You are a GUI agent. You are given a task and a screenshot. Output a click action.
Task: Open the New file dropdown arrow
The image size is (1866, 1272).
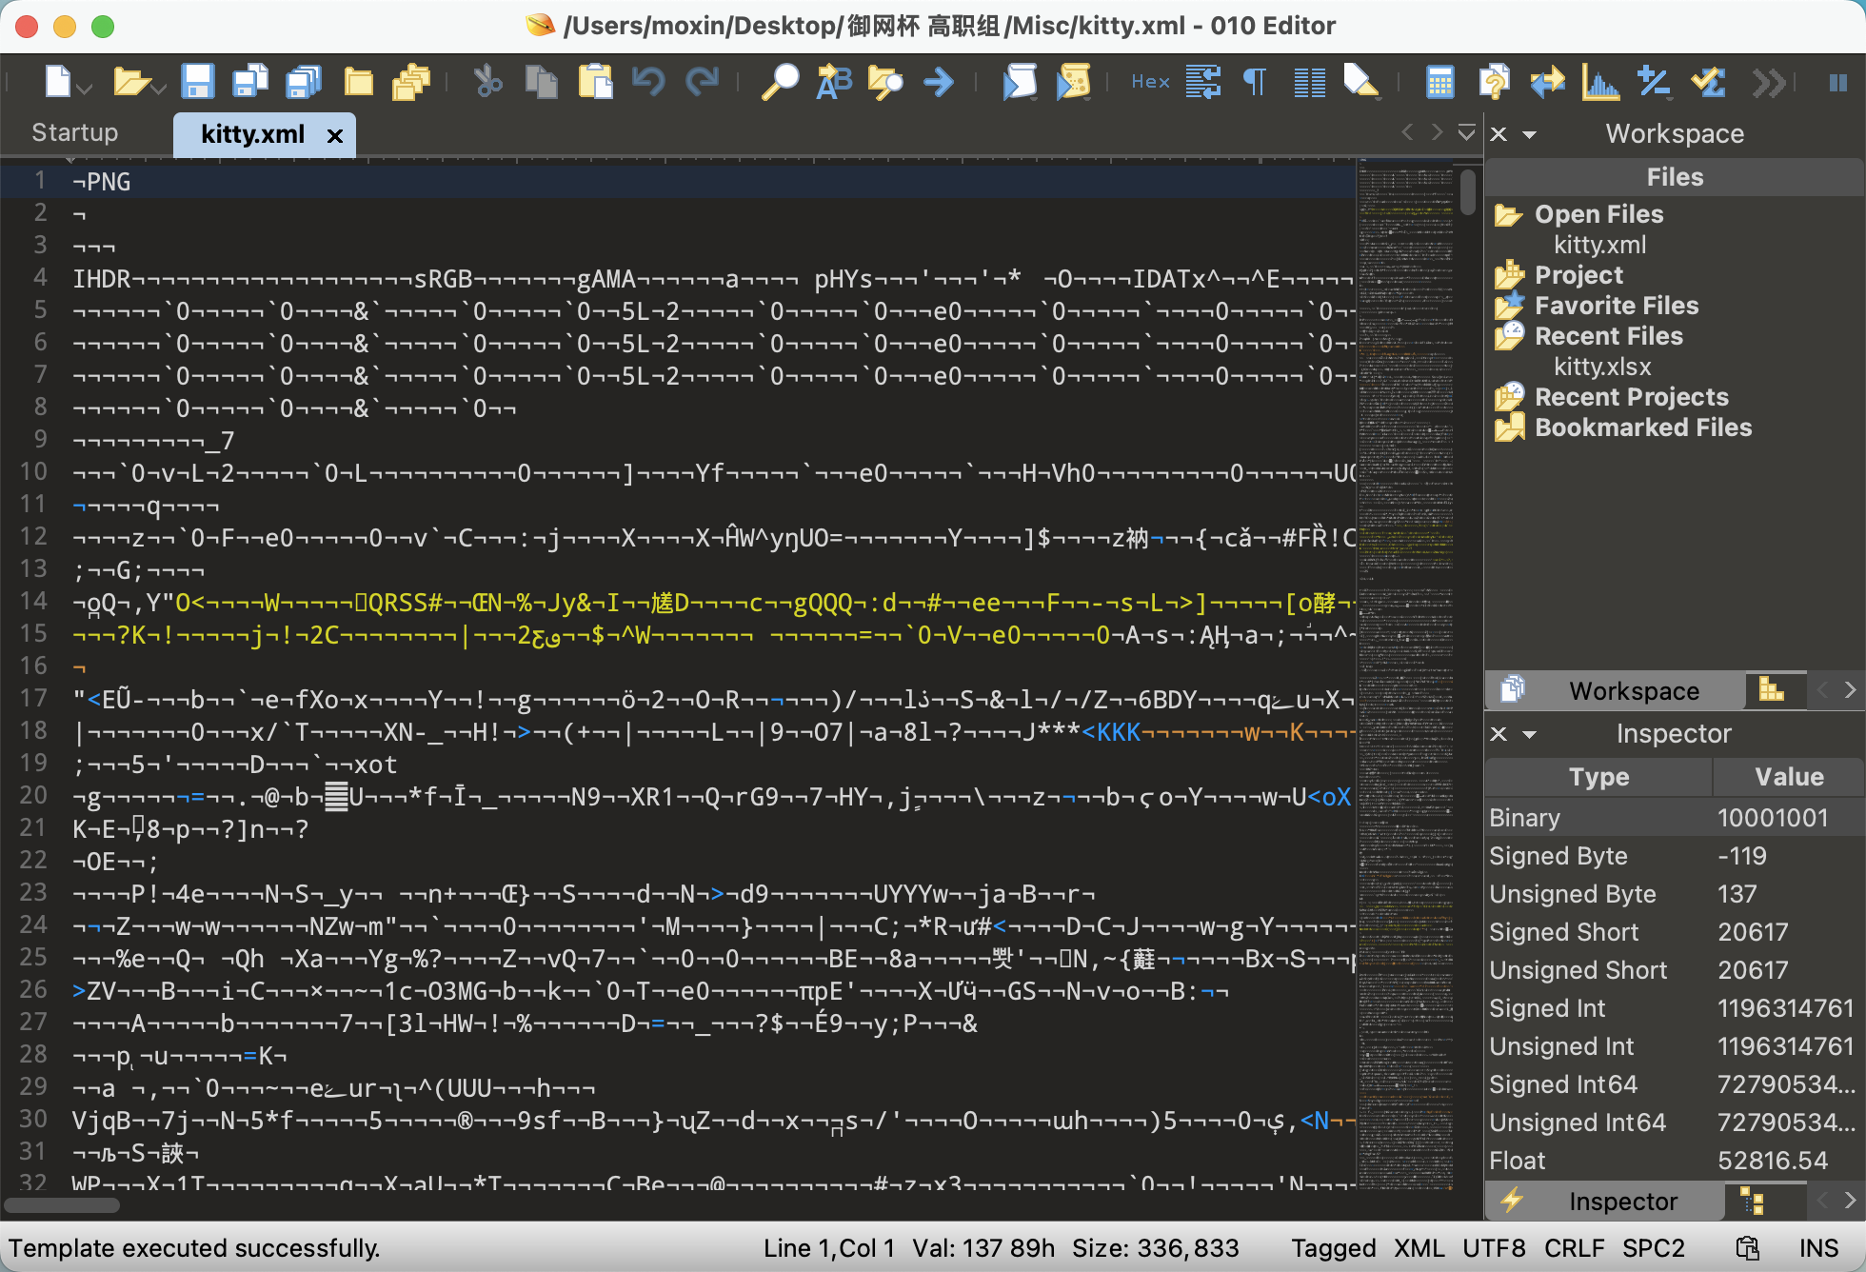point(86,89)
